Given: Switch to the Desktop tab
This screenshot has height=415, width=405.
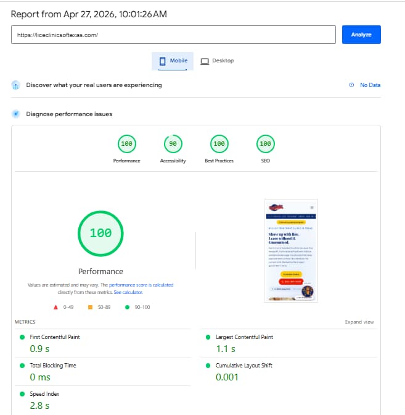Looking at the screenshot, I should coord(217,61).
